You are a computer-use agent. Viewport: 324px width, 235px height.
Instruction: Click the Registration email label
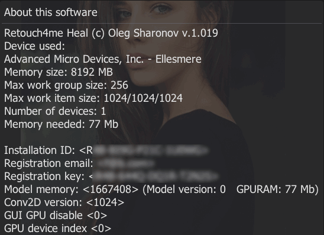(48, 163)
